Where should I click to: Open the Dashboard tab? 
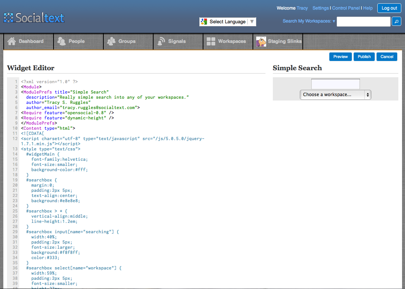pos(28,41)
